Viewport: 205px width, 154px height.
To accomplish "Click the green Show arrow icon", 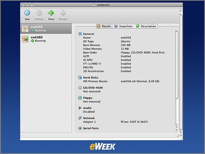I will tap(51, 13).
